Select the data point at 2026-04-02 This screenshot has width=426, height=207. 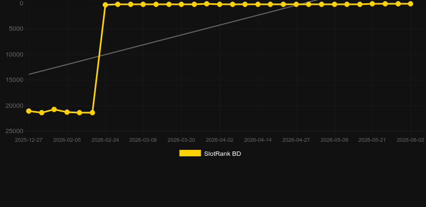(220, 4)
